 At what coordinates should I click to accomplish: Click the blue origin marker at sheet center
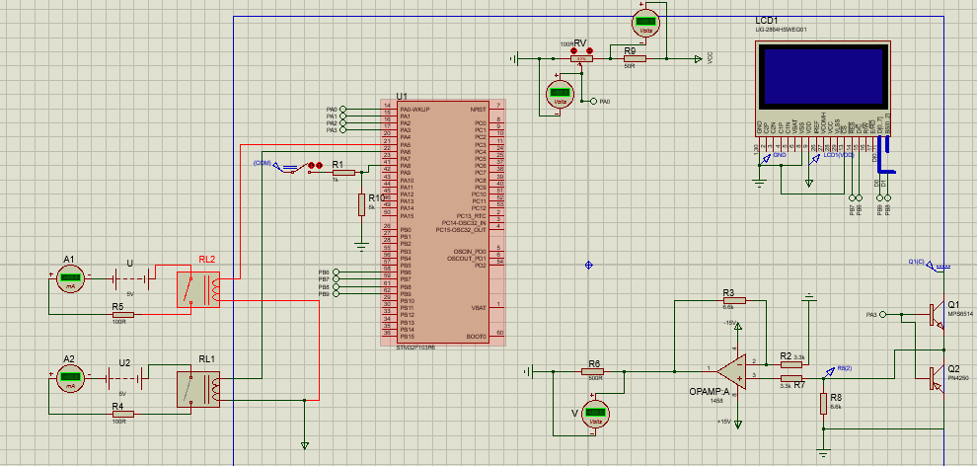tap(588, 266)
